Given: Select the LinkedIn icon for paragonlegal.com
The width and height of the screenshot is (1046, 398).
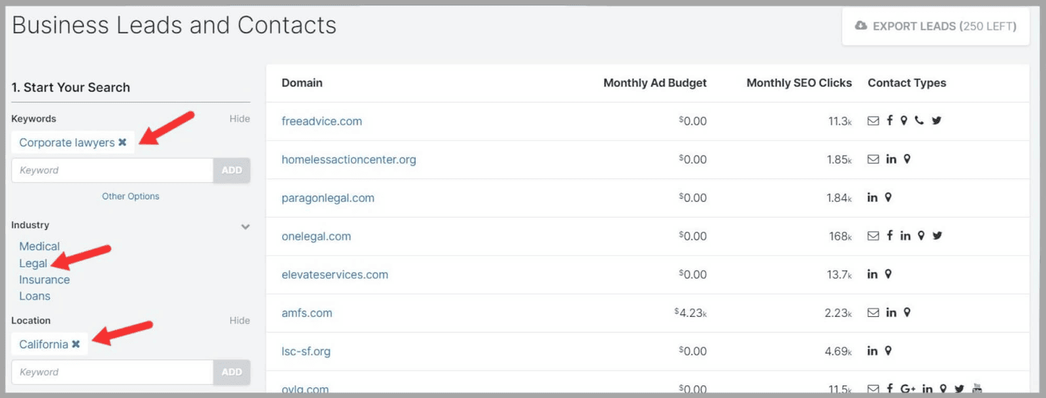Looking at the screenshot, I should tap(871, 197).
